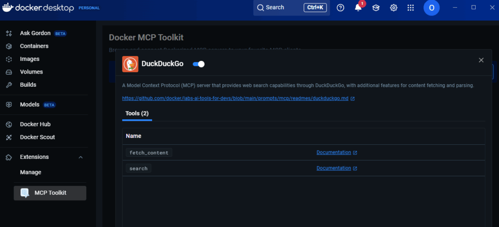Click the Containers cube icon in sidebar
499x227 pixels.
(9, 46)
